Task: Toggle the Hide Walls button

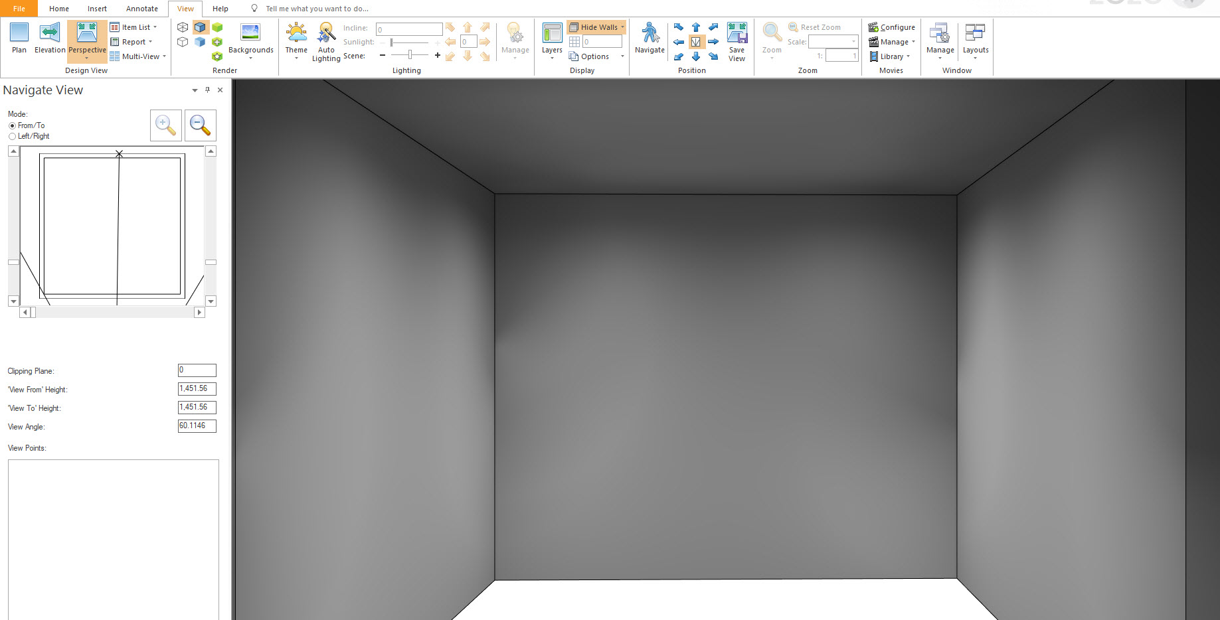Action: (x=596, y=27)
